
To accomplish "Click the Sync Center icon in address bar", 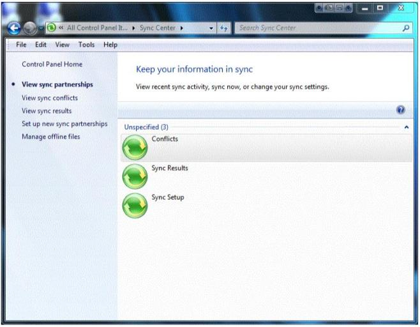I will (50, 29).
